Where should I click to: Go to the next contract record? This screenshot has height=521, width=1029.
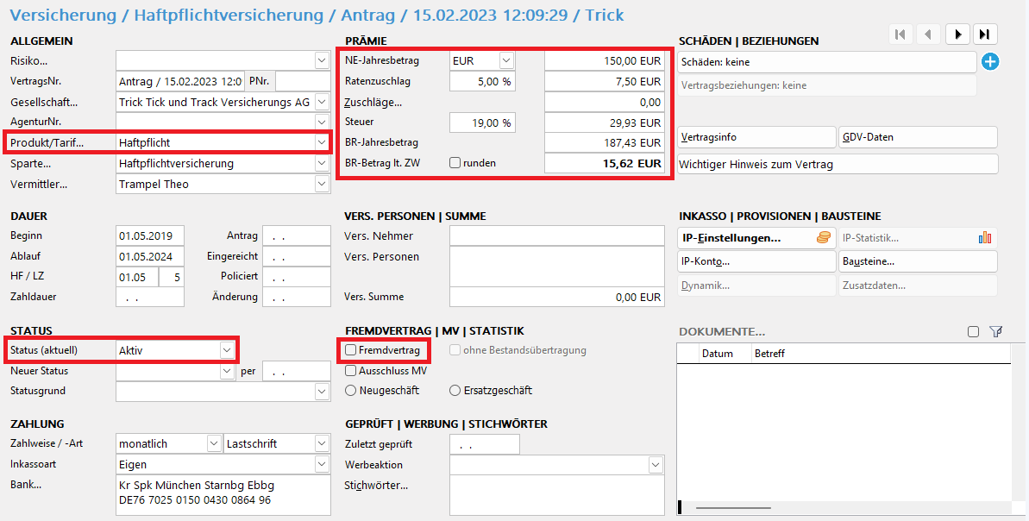tap(957, 35)
